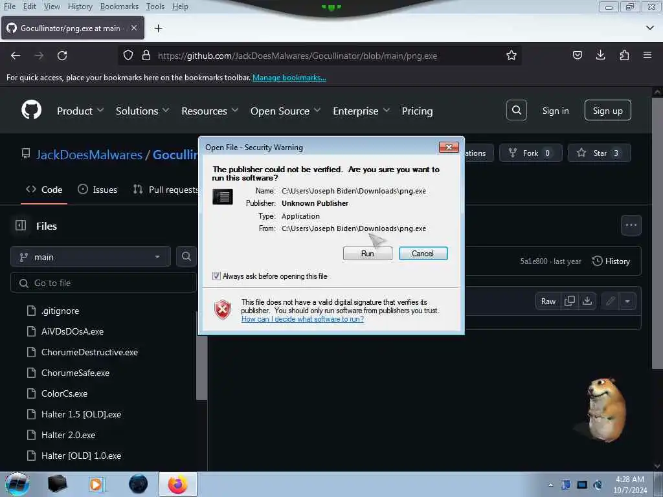
Task: Expand the Enterprise navigation dropdown
Action: pyautogui.click(x=361, y=111)
